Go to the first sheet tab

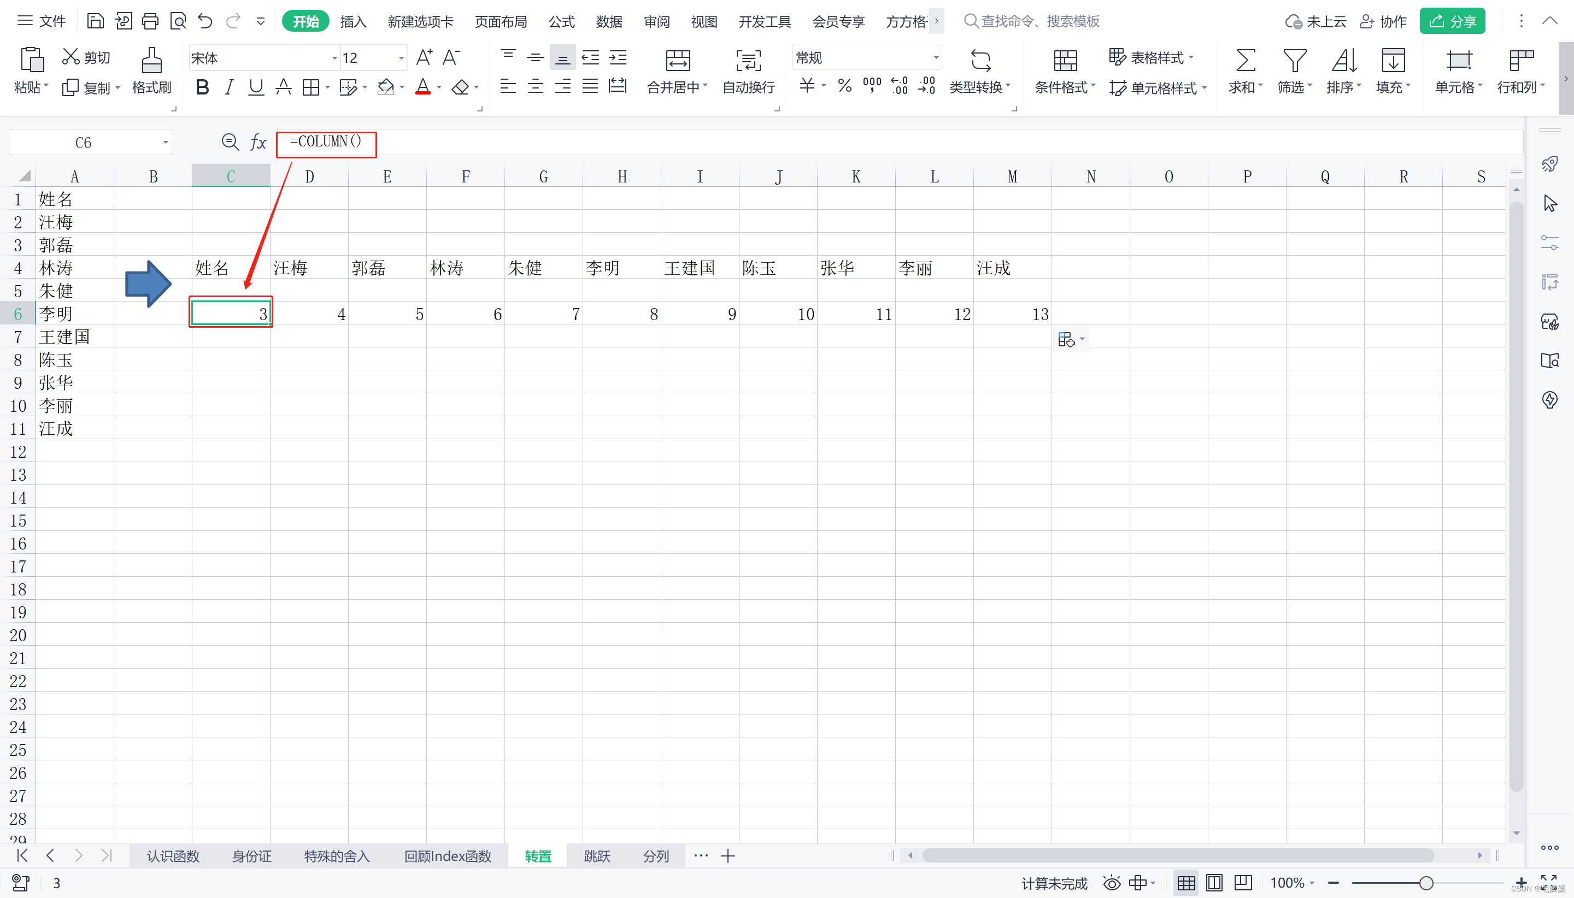coord(22,855)
